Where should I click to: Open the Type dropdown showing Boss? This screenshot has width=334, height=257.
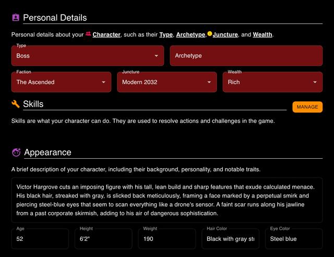pos(87,56)
